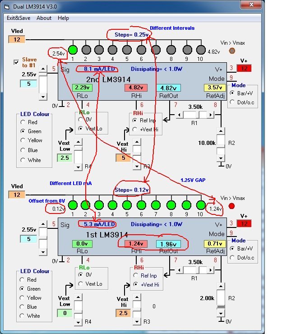Image resolution: width=305 pixels, height=334 pixels.
Task: Select Green LED colour for 1st LM3914
Action: point(22,288)
